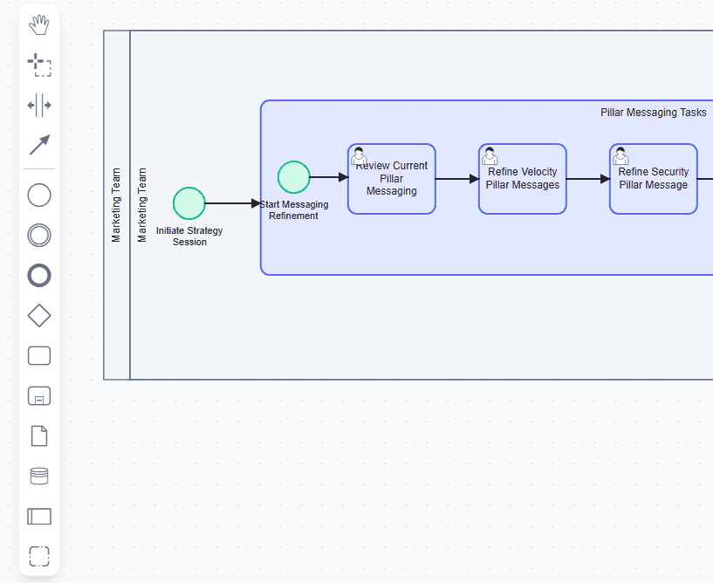Activate the Global Connect tool

[x=38, y=146]
